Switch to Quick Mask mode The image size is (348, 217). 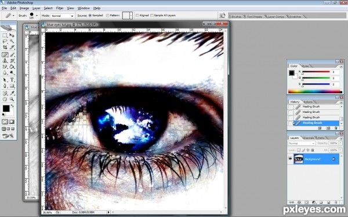pyautogui.click(x=12, y=122)
